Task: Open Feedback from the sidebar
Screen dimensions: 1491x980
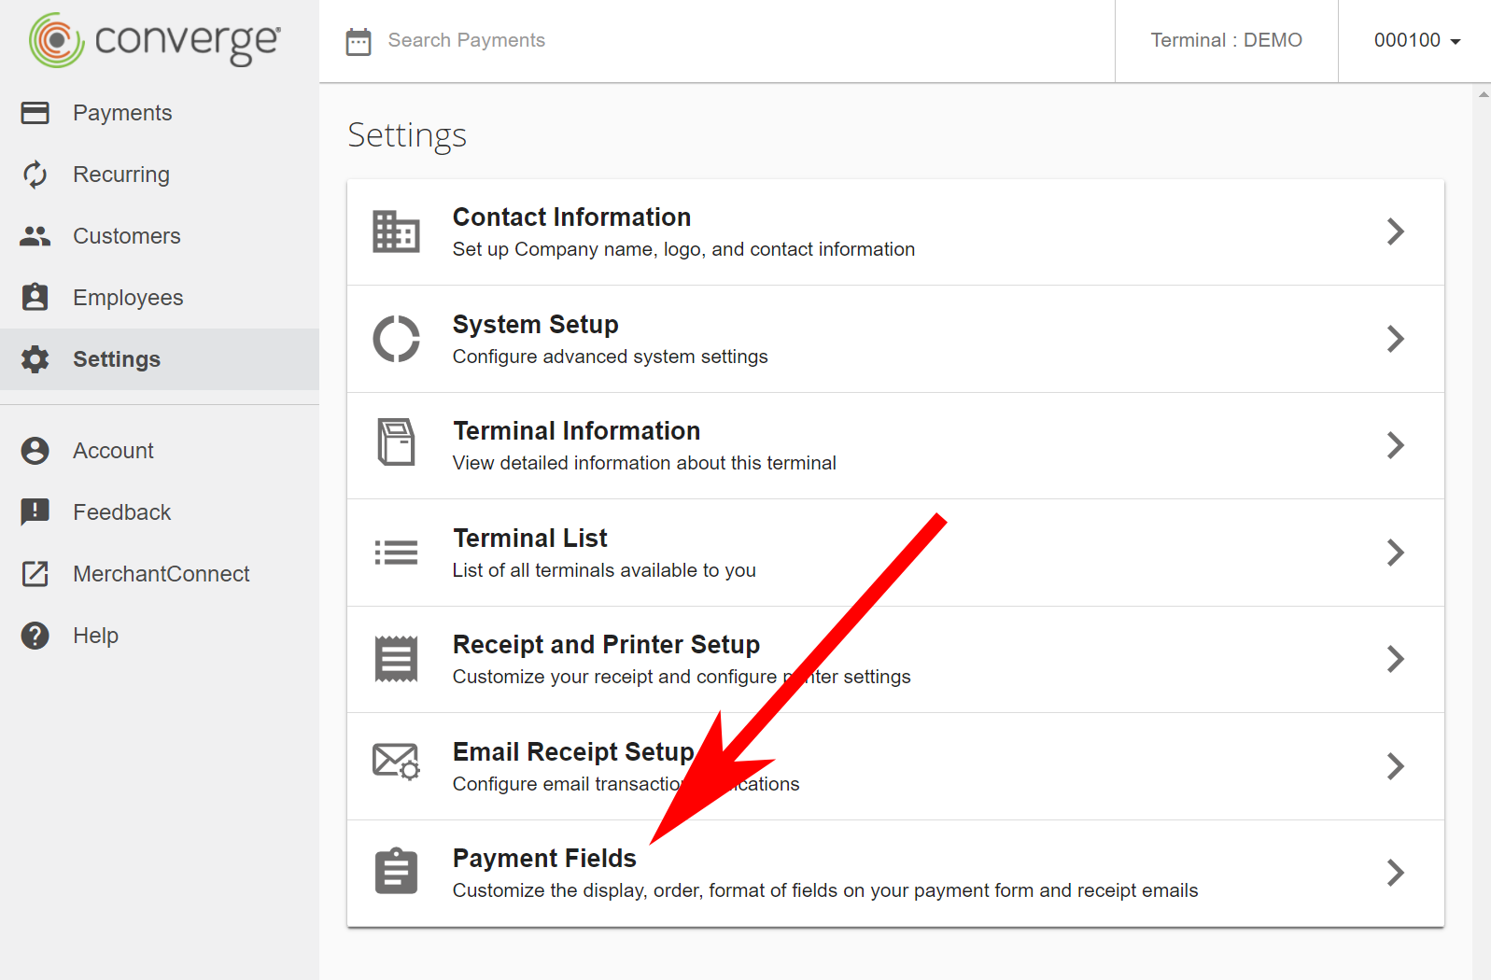Action: 160,512
